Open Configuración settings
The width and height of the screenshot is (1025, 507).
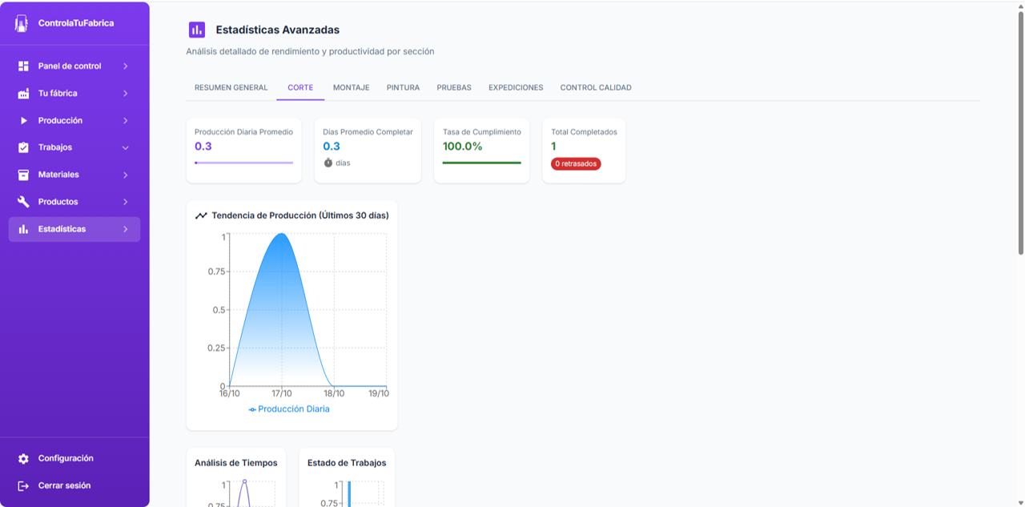[x=67, y=458]
